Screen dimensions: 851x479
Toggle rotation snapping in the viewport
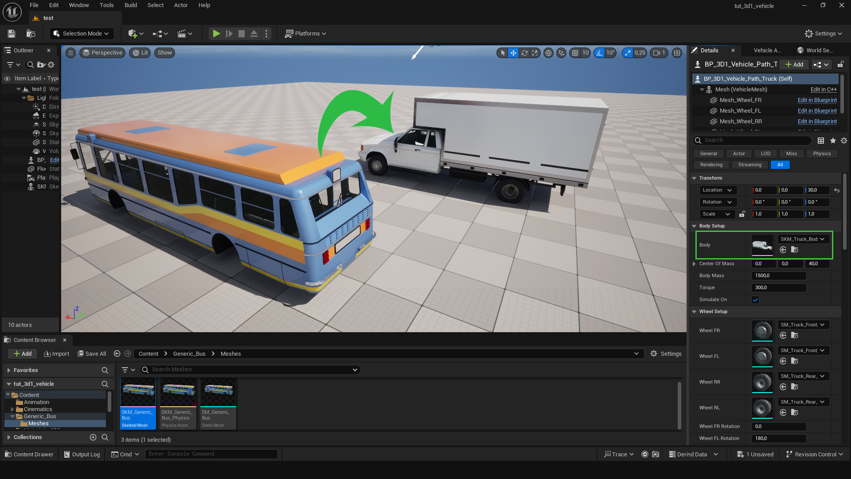point(599,53)
